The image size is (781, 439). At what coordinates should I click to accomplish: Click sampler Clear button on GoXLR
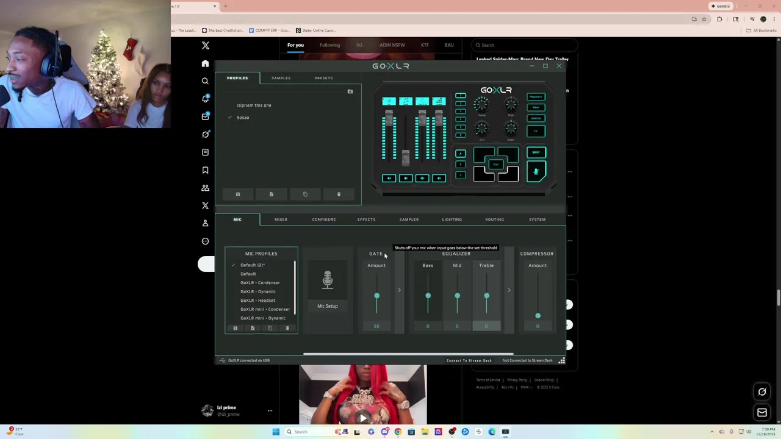click(x=495, y=165)
